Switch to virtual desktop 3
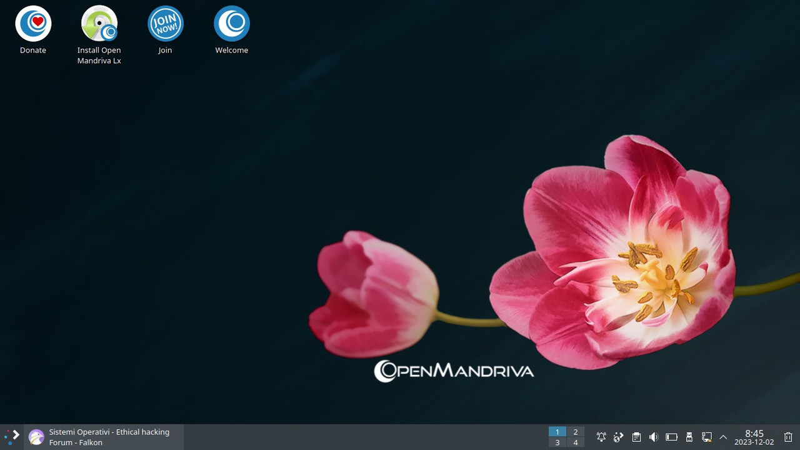This screenshot has height=450, width=800. point(557,442)
